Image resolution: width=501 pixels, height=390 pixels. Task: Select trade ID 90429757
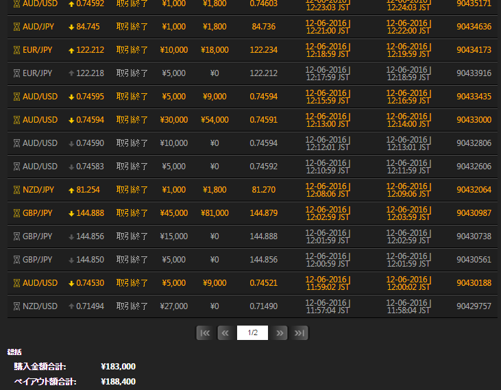[x=474, y=306]
